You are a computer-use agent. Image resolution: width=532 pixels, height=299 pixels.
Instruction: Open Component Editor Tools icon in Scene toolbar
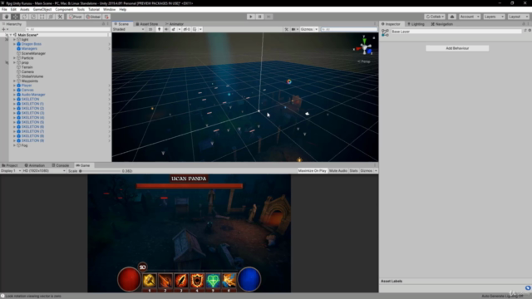point(286,30)
